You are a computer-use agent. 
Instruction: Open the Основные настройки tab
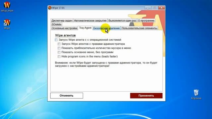[x=64, y=28]
